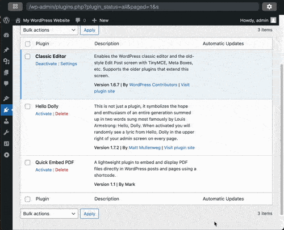This screenshot has height=230, width=284.
Task: Open the New content menu
Action: (100, 20)
